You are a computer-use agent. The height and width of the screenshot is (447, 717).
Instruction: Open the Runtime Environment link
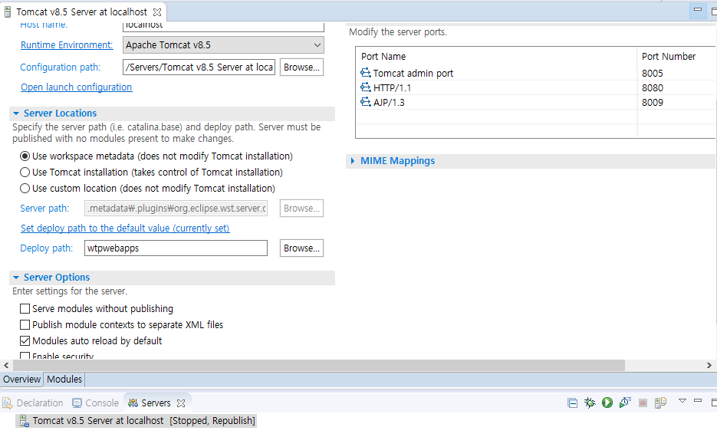click(x=67, y=44)
